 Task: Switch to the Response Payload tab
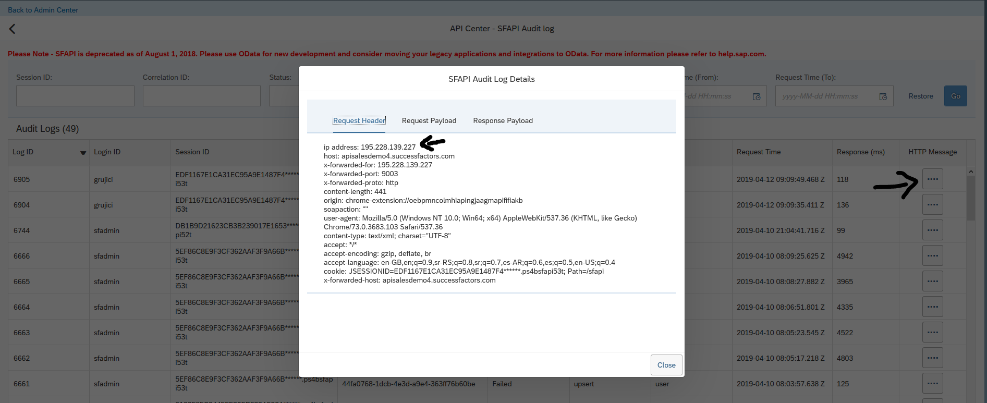point(503,120)
